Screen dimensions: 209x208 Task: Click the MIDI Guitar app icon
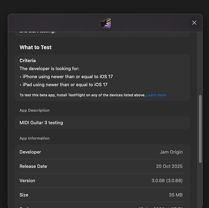[x=106, y=23]
